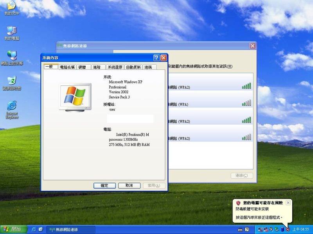Image resolution: width=313 pixels, height=234 pixels.
Task: Select the Internet Explorer desktop icon
Action: coord(12,110)
